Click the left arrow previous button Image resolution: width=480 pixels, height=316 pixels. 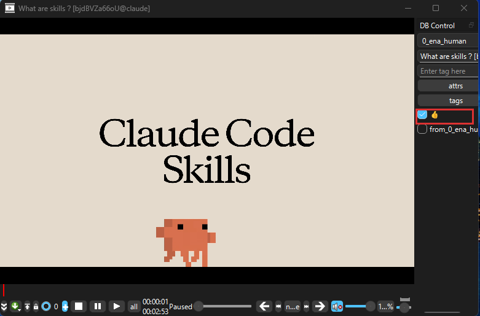click(x=264, y=306)
